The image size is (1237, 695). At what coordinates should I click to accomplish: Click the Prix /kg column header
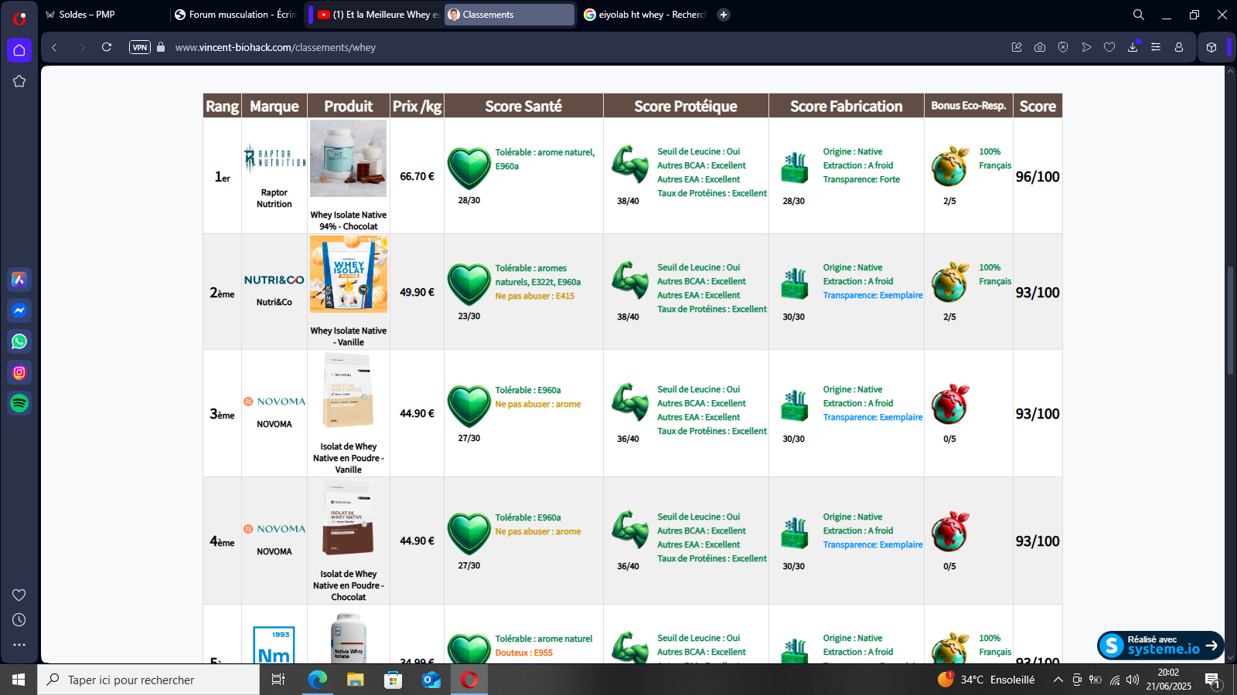[x=417, y=106]
